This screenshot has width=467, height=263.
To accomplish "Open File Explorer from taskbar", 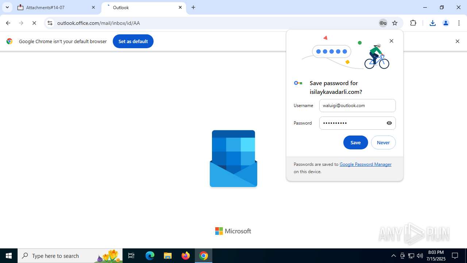I will 168,256.
